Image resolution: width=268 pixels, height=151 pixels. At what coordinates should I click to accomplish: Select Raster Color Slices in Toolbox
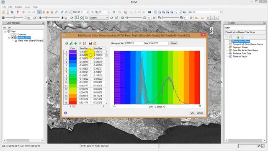(x=241, y=41)
